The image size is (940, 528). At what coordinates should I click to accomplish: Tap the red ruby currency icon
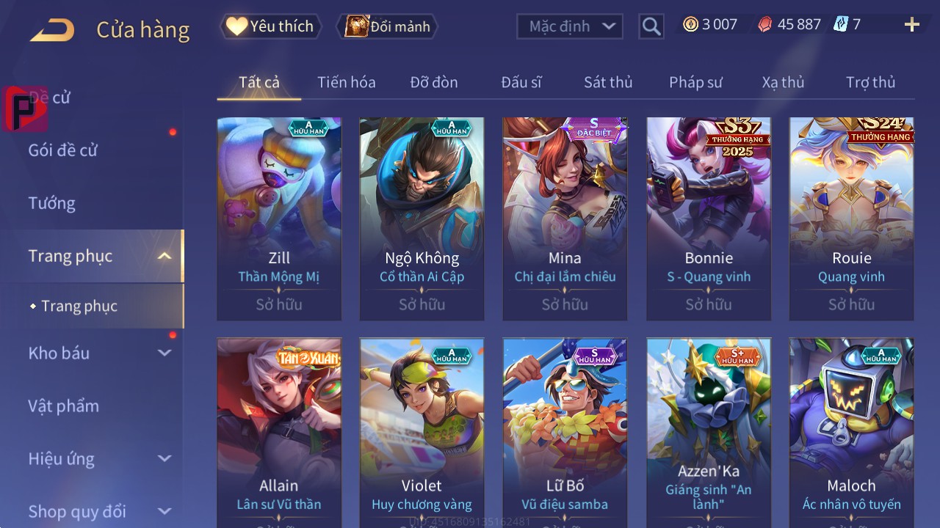coord(764,25)
